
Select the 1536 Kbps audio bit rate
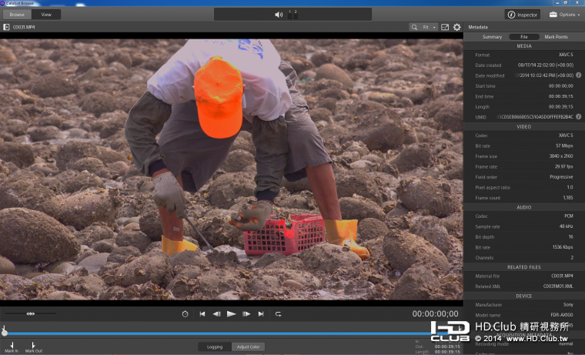[x=563, y=247]
